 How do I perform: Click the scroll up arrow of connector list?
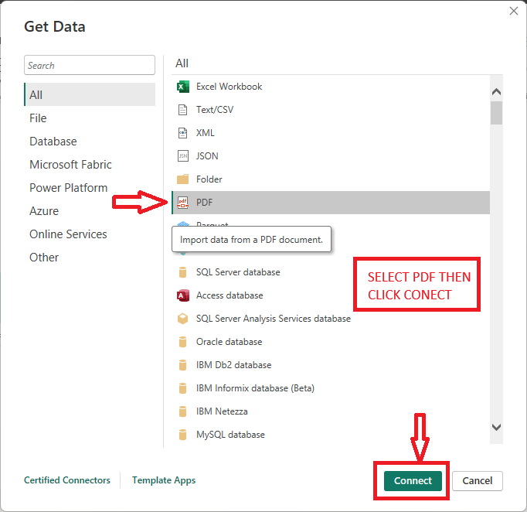click(x=496, y=91)
